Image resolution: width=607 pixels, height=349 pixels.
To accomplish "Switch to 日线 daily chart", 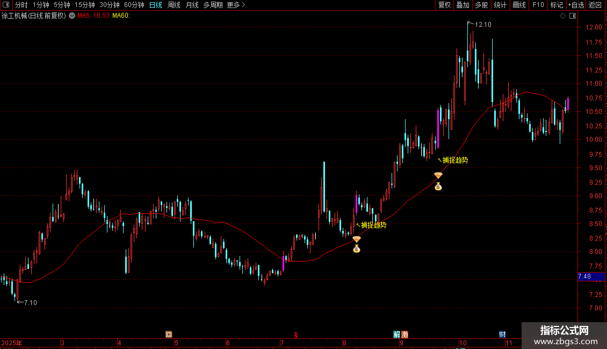I will coord(156,5).
